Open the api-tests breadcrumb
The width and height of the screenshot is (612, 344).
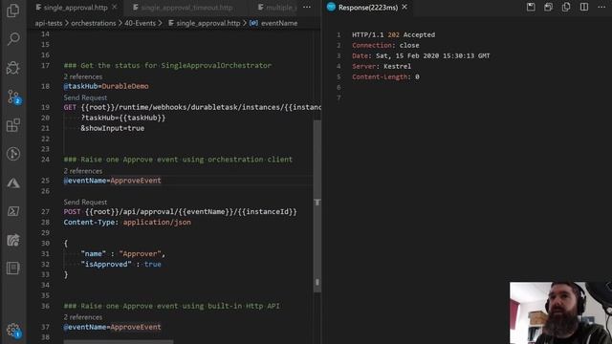tap(49, 23)
